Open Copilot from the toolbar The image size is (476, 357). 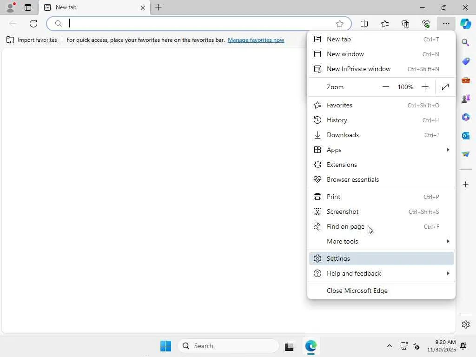(x=466, y=24)
